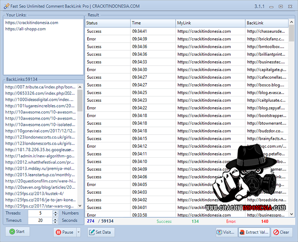
Task: Increase Threads value with up arrow
Action: pyautogui.click(x=55, y=211)
